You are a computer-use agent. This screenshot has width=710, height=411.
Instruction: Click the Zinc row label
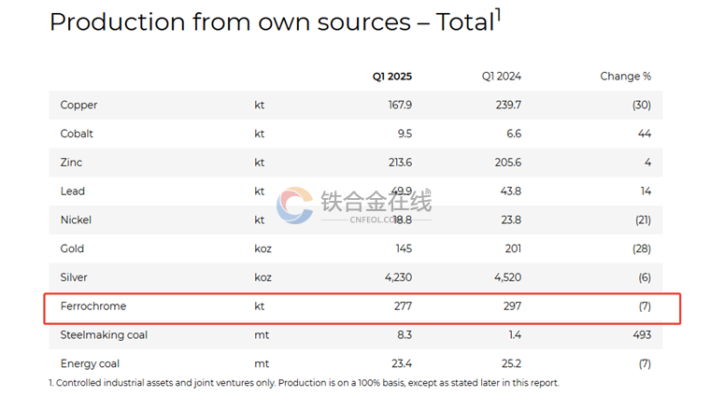(72, 163)
